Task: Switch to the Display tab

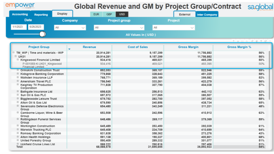Action: click(x=62, y=14)
